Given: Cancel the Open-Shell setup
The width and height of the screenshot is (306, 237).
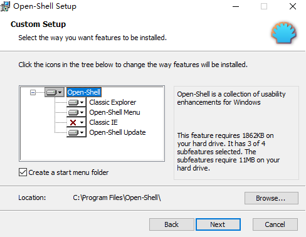Looking at the screenshot, I should (275, 224).
